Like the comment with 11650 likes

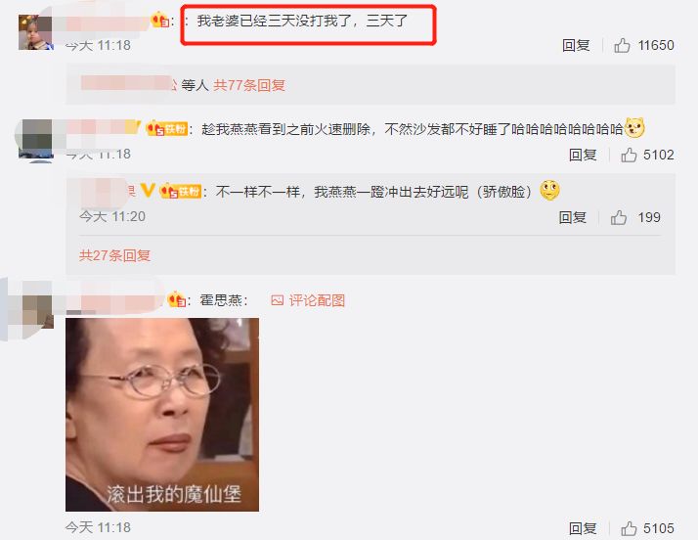(x=622, y=45)
